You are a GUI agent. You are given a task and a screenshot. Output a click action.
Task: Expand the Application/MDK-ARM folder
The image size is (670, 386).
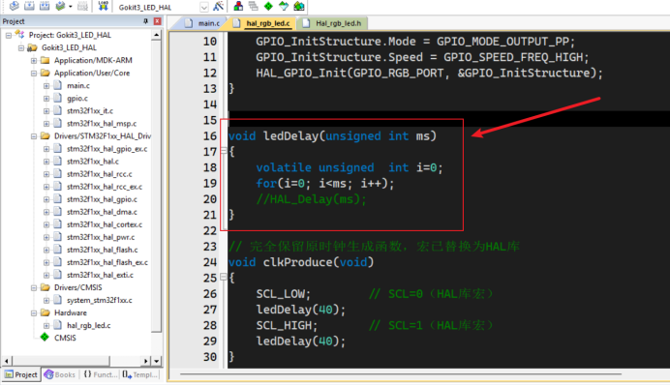[34, 61]
